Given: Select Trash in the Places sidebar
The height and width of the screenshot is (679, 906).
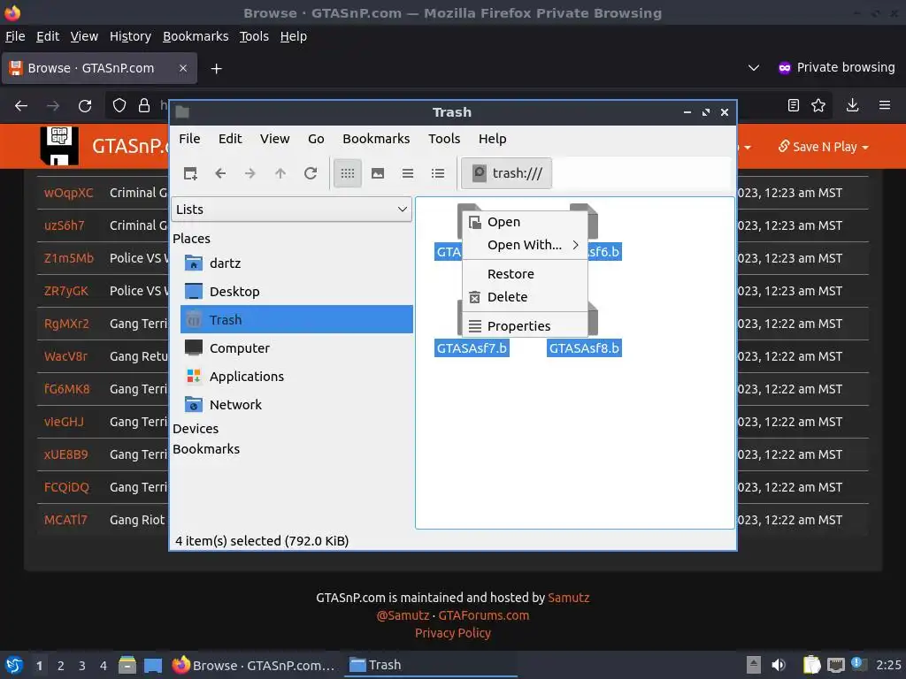Looking at the screenshot, I should point(296,319).
